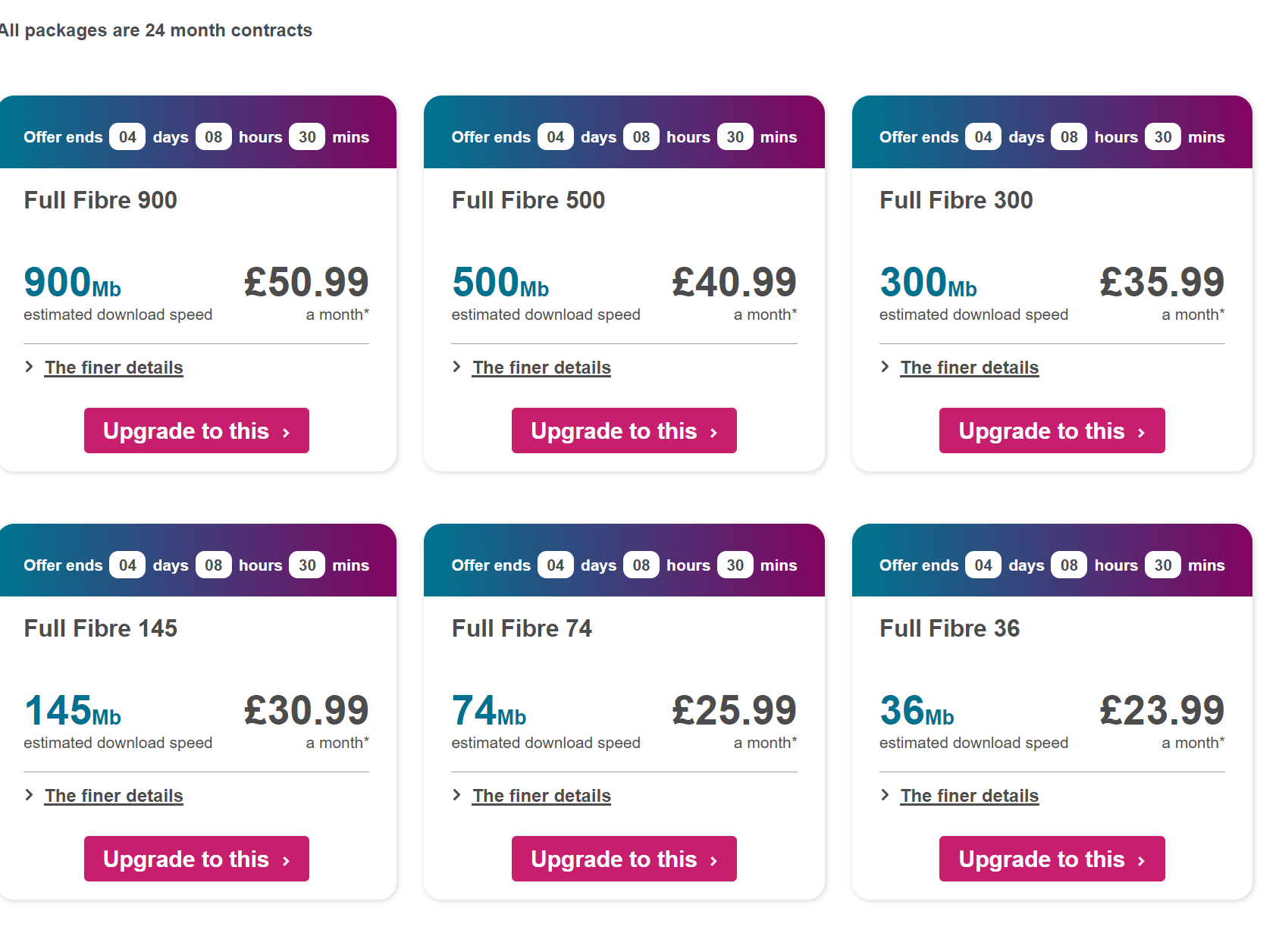Click Upgrade to this for Full Fibre 900

pyautogui.click(x=196, y=430)
